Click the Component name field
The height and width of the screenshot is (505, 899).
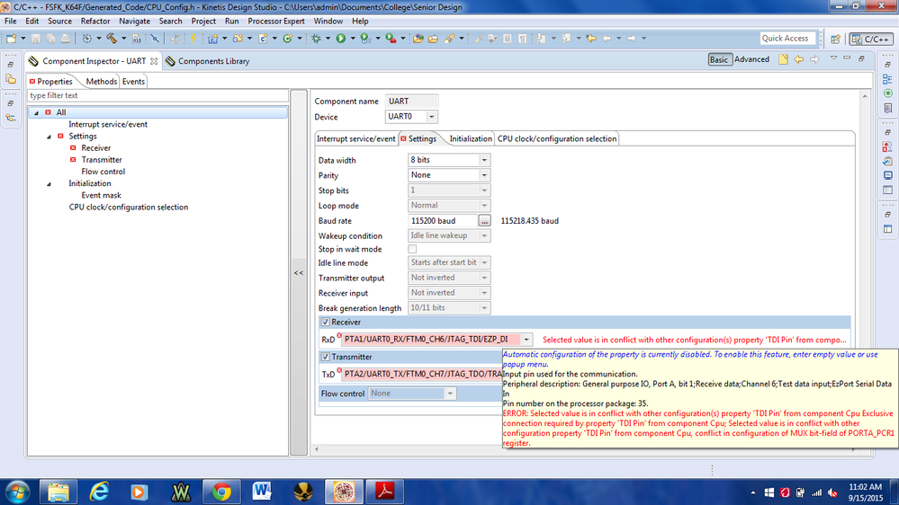[411, 102]
